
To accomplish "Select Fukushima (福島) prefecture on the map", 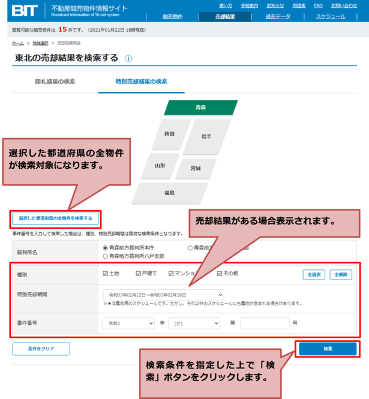I will tap(169, 193).
